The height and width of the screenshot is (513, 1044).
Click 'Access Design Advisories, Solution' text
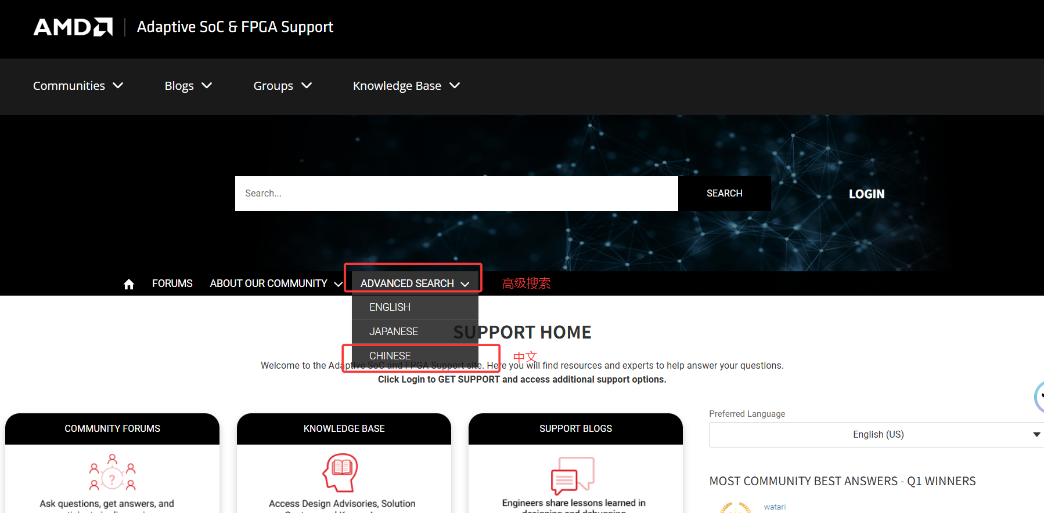click(342, 504)
